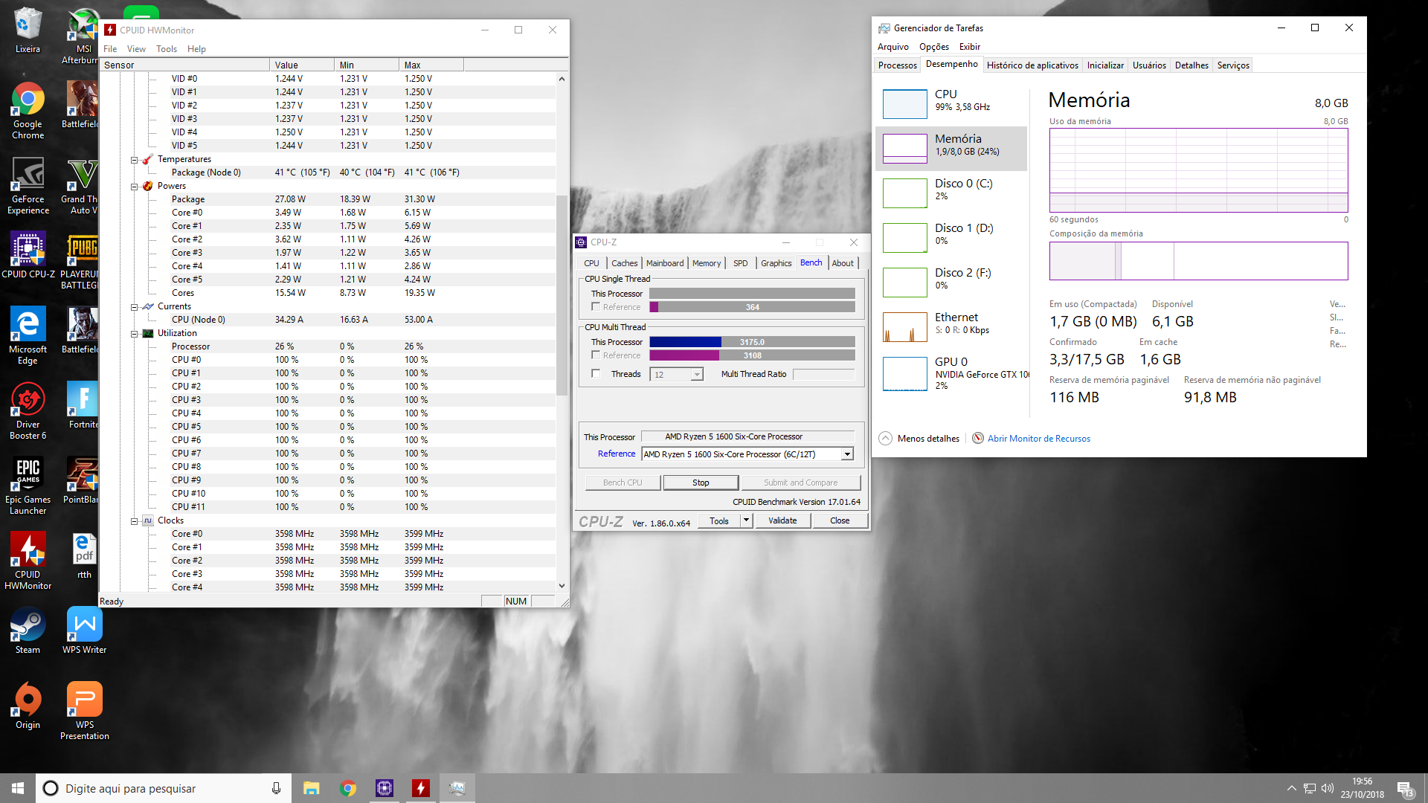
Task: Open the Reference processor dropdown
Action: tap(847, 454)
